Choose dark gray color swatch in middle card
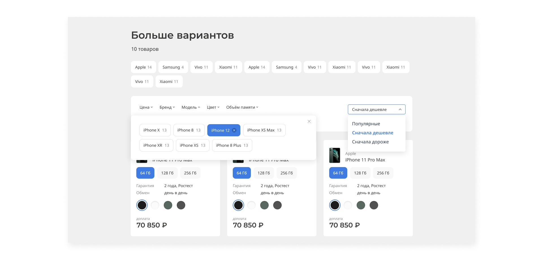Viewport: 543px width, 254px height. [x=277, y=205]
